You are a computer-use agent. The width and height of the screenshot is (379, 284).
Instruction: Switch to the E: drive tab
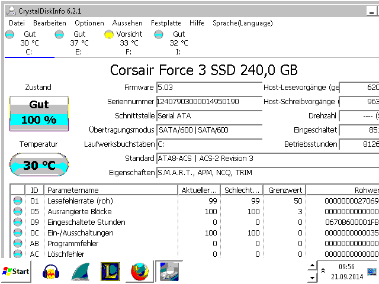pyautogui.click(x=79, y=43)
